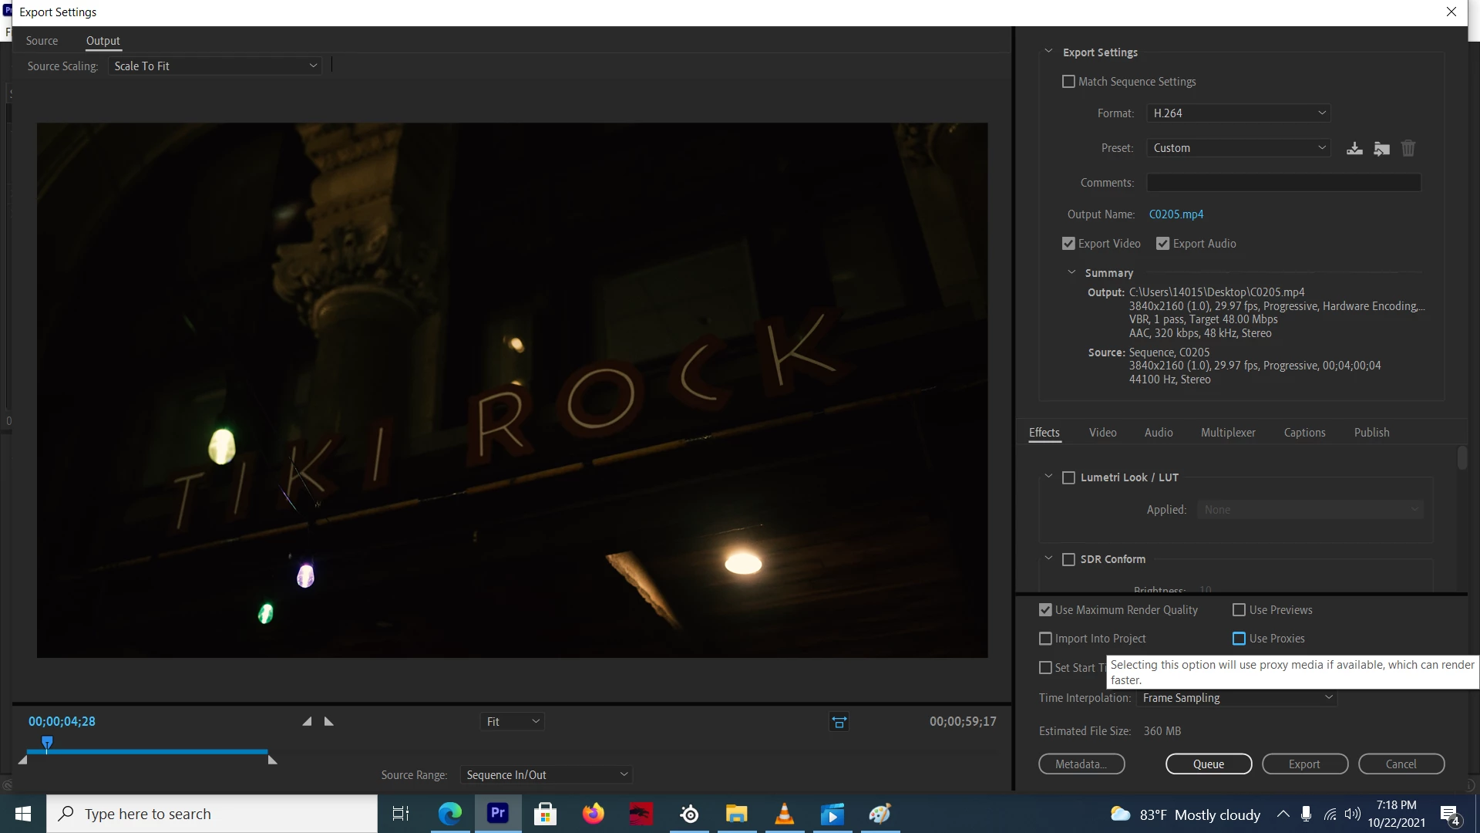
Task: Enable Match Sequence Settings checkbox
Action: (1068, 82)
